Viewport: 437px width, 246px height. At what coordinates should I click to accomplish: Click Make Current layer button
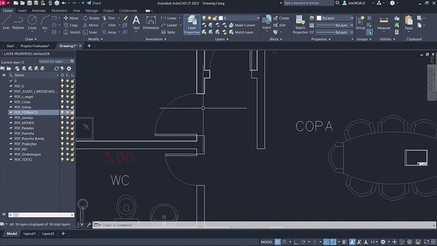click(242, 25)
